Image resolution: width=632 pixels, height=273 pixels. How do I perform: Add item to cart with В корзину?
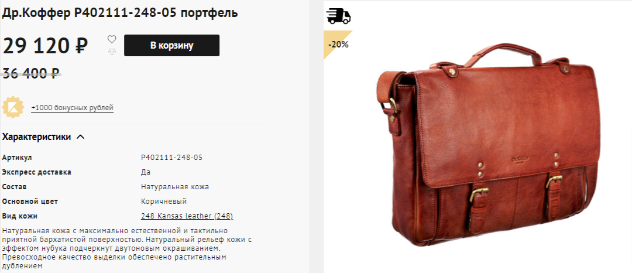click(x=171, y=45)
